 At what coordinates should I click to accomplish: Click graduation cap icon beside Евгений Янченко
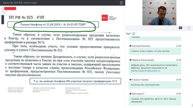[130, 46]
